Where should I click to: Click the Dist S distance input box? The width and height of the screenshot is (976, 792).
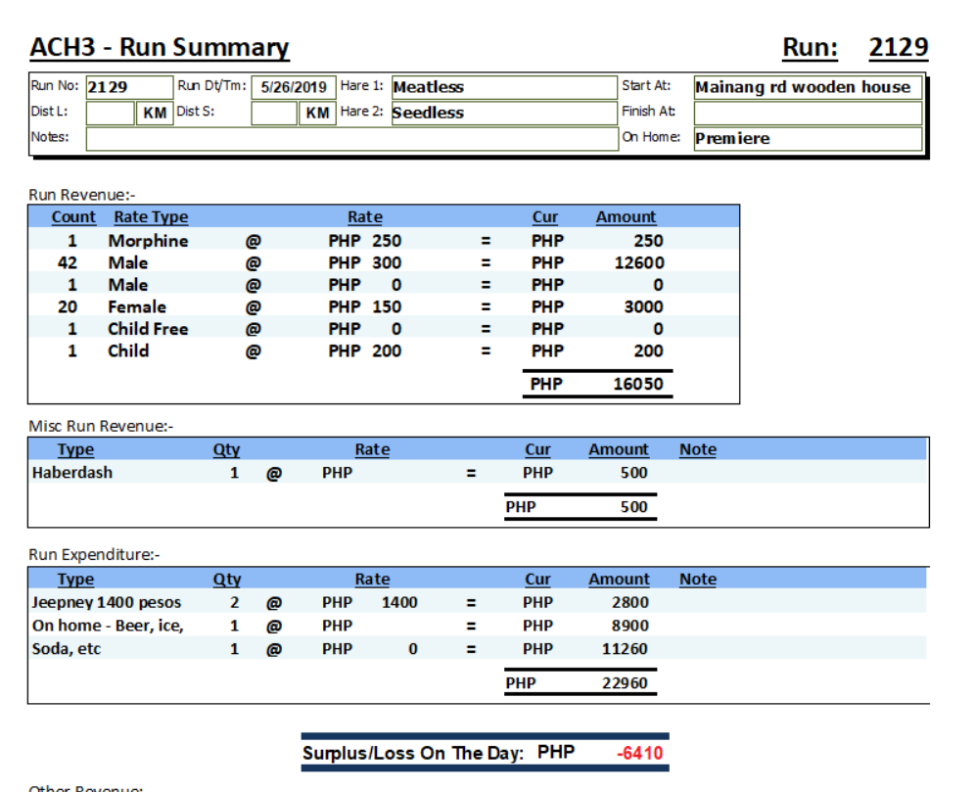pyautogui.click(x=274, y=113)
